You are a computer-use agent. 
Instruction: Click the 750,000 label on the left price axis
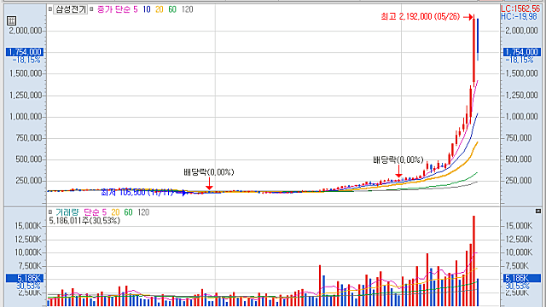(28, 138)
